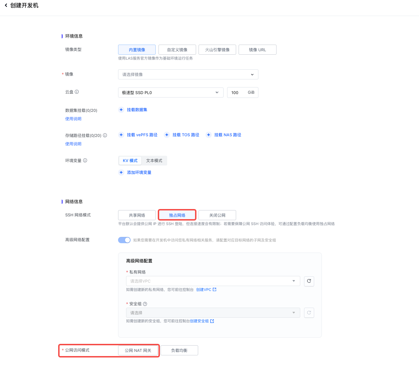Image resolution: width=419 pixels, height=370 pixels.
Task: Select 关闭公网 SSH network mode
Action: tap(217, 215)
